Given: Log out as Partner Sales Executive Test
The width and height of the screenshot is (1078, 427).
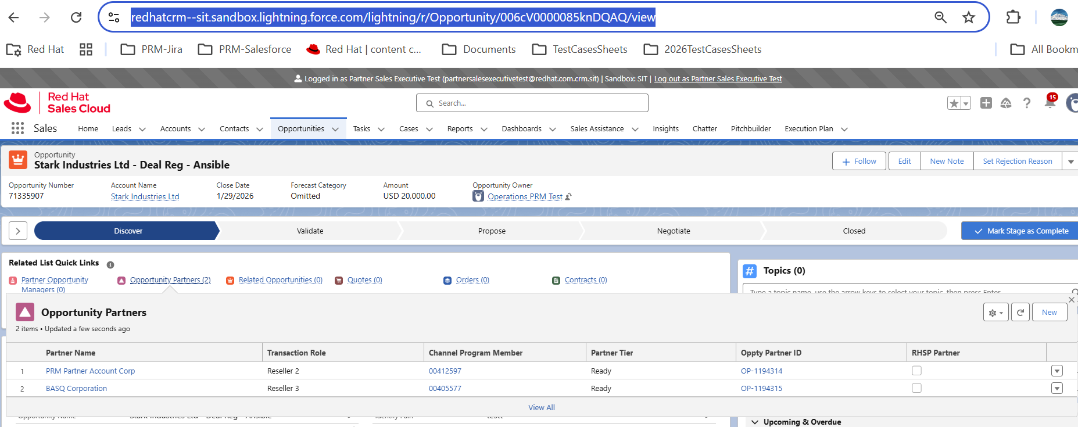Looking at the screenshot, I should 718,78.
